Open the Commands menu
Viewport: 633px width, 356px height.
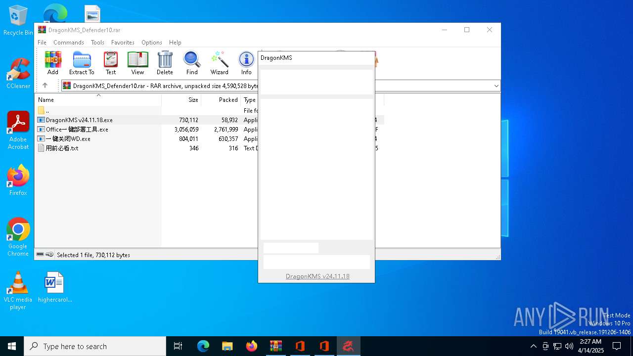point(69,43)
